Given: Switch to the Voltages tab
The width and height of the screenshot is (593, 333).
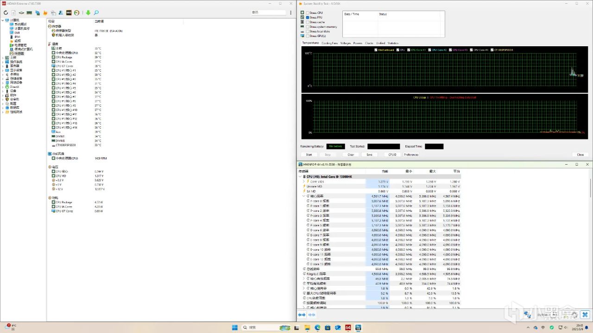Looking at the screenshot, I should (346, 43).
